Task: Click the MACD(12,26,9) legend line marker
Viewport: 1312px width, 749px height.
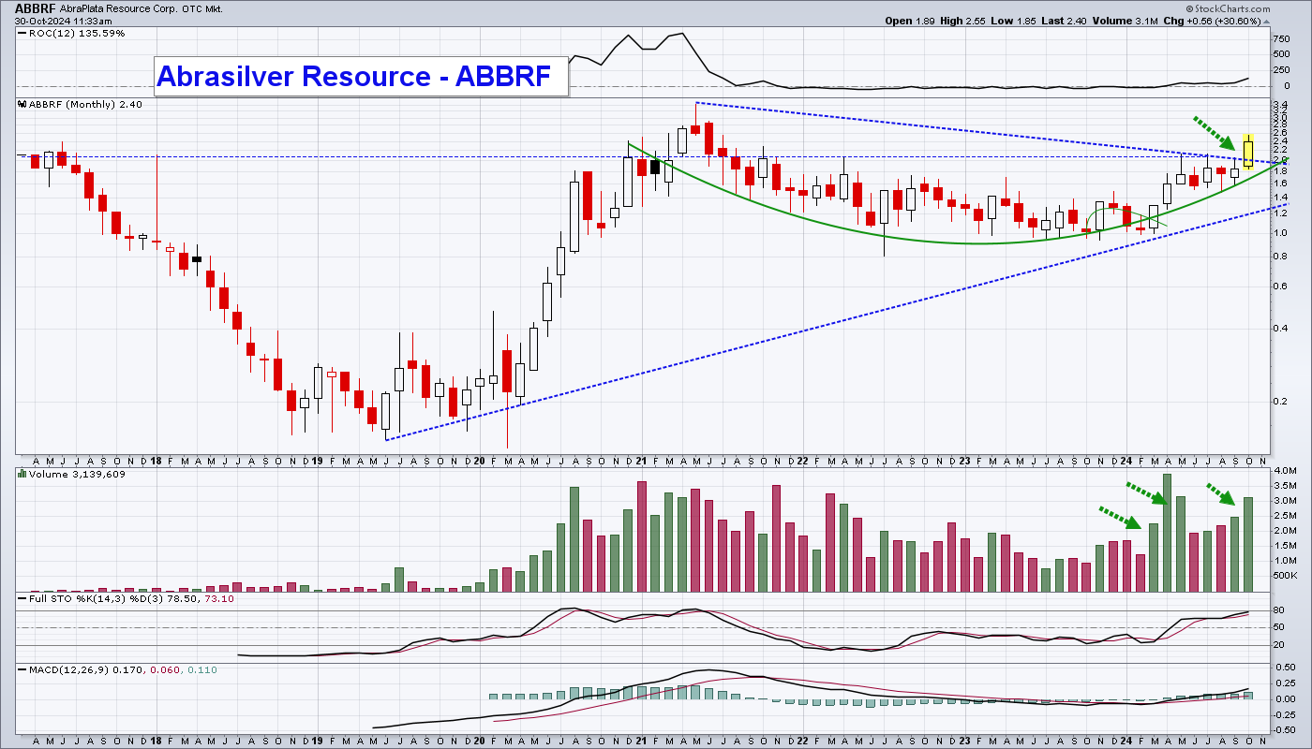Action: click(21, 670)
